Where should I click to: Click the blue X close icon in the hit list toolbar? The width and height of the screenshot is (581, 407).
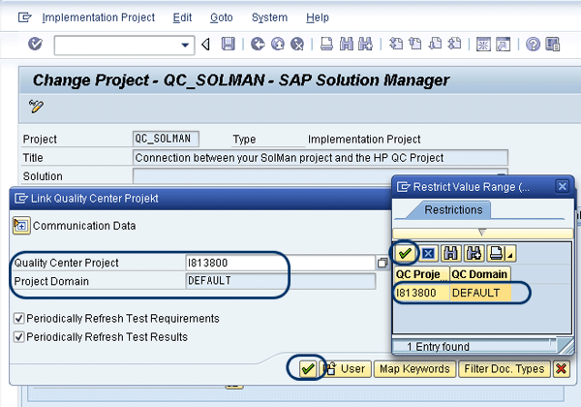(428, 254)
